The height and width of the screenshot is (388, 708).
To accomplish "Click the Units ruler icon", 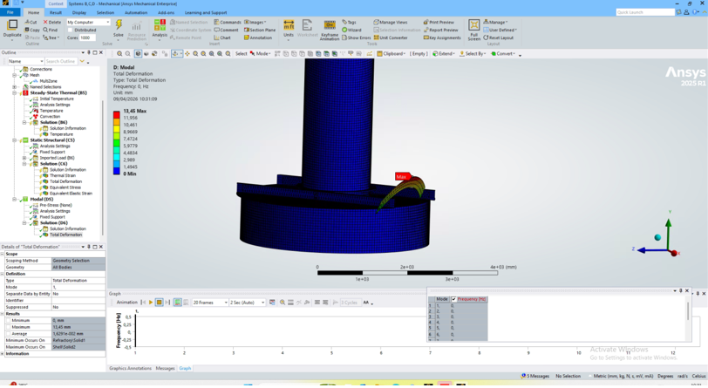I will [x=289, y=25].
